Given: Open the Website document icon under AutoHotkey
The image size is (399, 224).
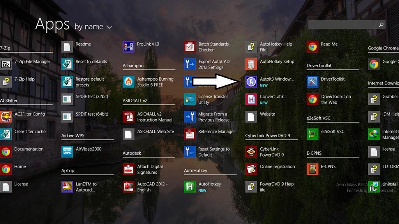Looking at the screenshot, I should click(251, 117).
